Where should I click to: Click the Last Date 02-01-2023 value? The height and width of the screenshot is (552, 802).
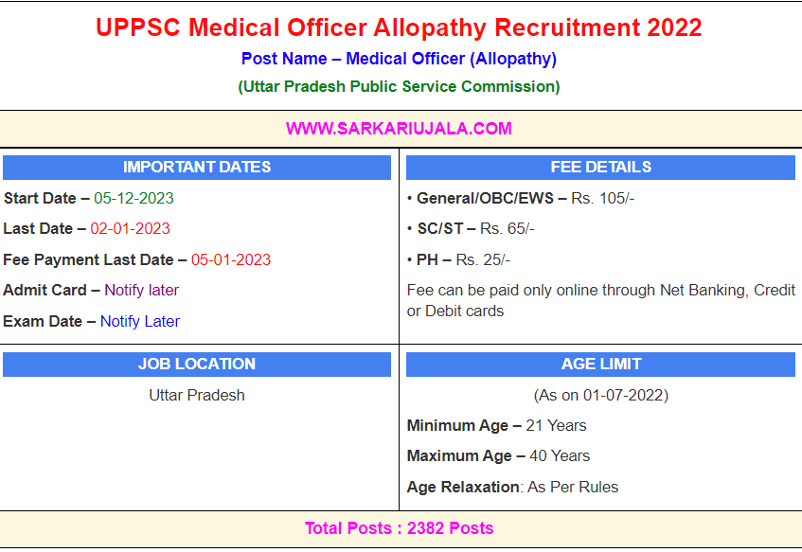point(130,228)
